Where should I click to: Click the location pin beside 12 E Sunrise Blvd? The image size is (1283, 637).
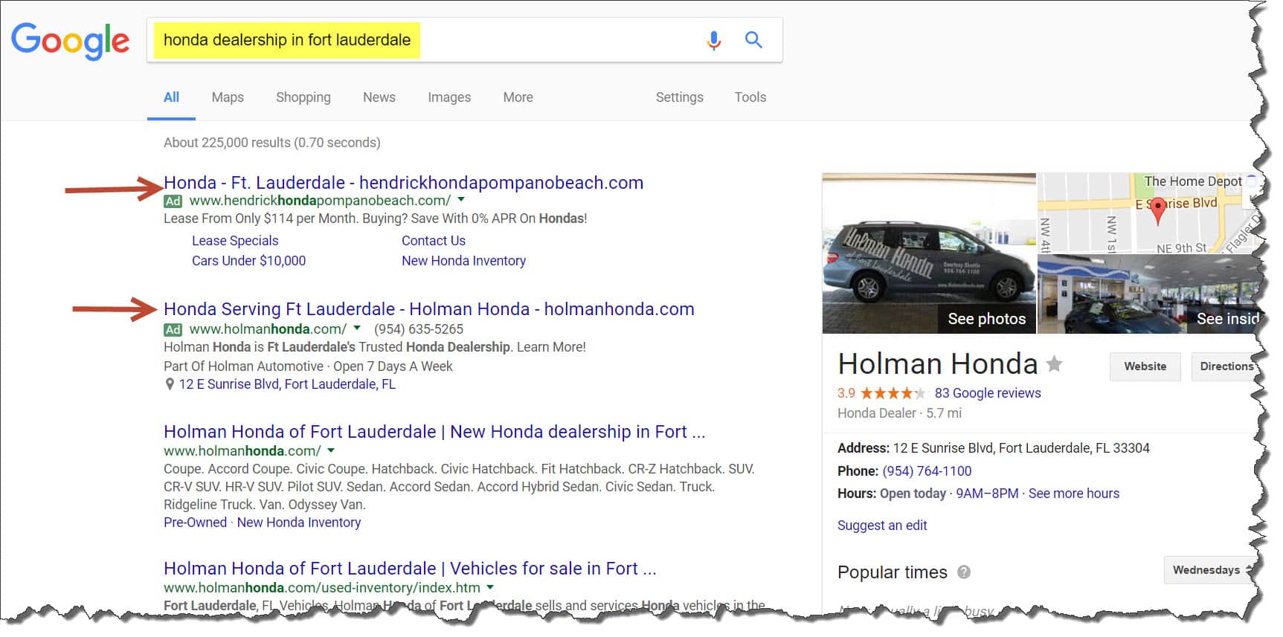point(170,384)
